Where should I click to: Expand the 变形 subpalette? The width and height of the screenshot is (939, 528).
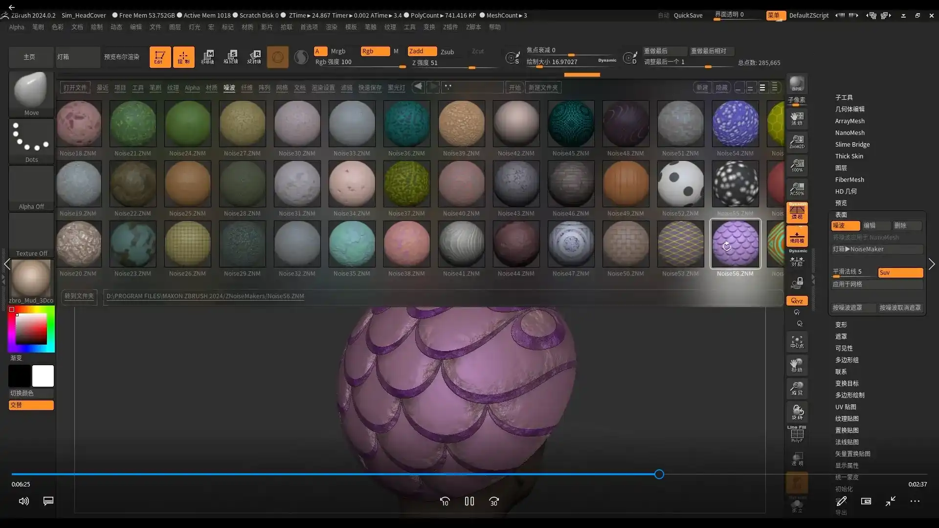(x=841, y=325)
